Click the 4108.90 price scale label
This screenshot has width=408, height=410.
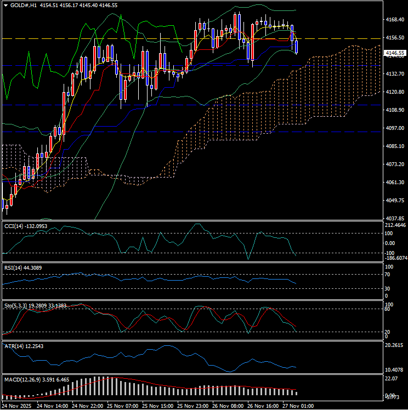pos(395,110)
